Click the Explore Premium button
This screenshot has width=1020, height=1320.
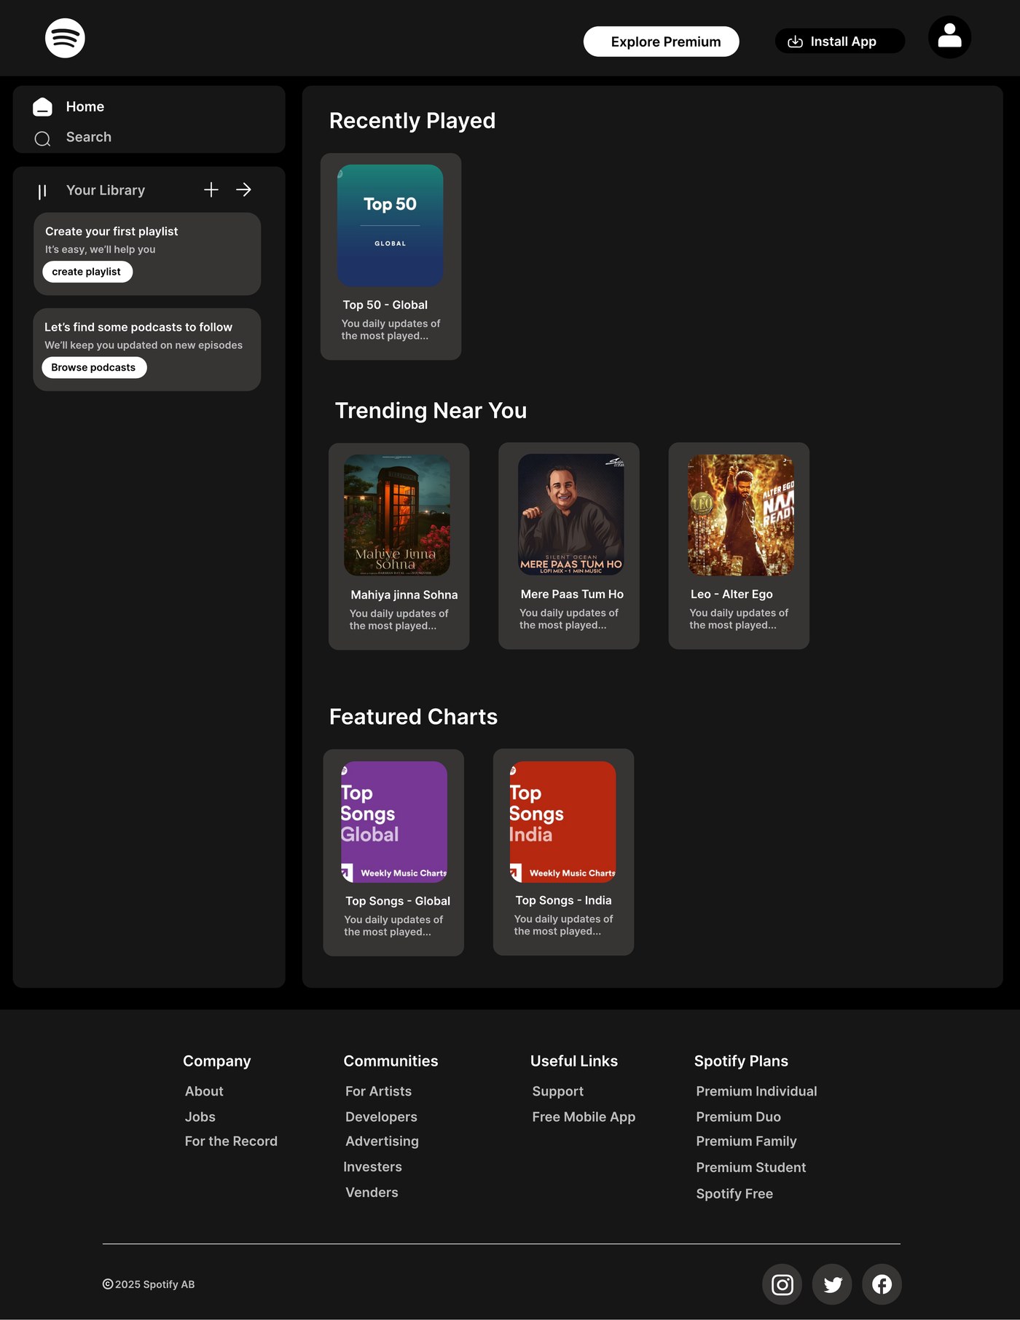coord(661,42)
